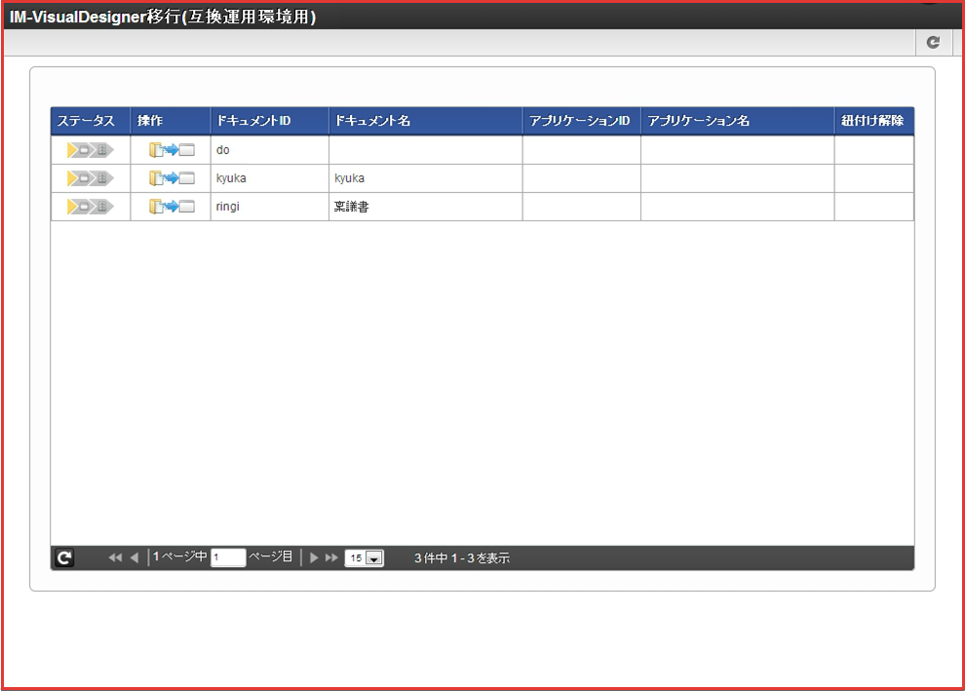Go to the previous page of results

135,557
